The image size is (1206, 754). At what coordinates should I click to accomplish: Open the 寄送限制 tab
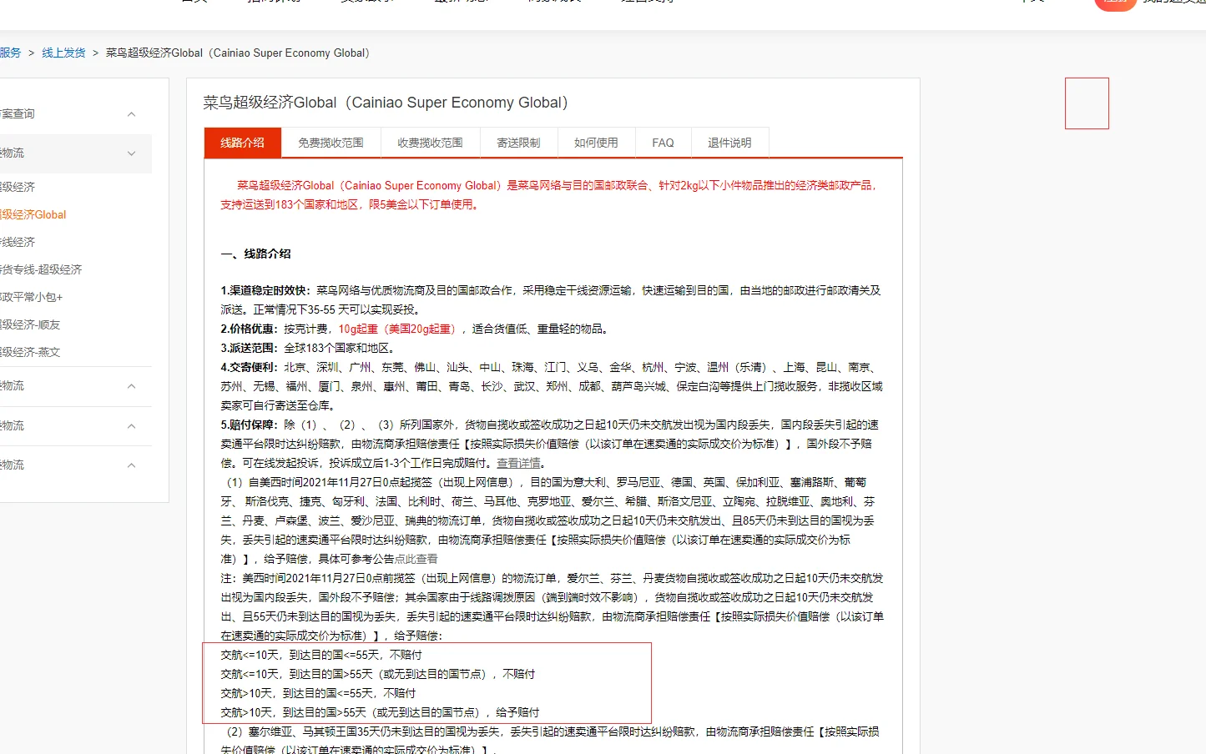point(518,143)
